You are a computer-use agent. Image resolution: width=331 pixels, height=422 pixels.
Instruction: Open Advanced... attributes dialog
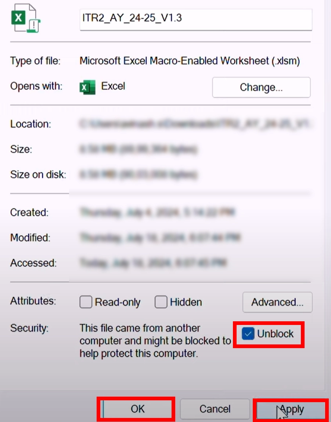click(x=277, y=302)
